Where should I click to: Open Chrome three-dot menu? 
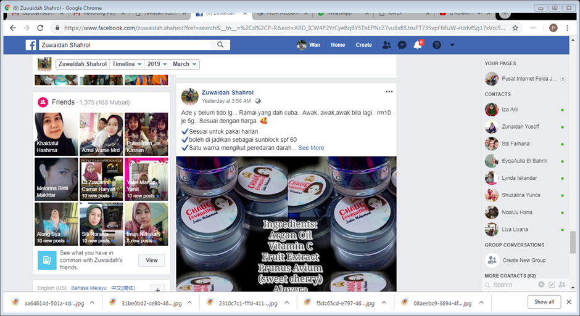coord(568,28)
